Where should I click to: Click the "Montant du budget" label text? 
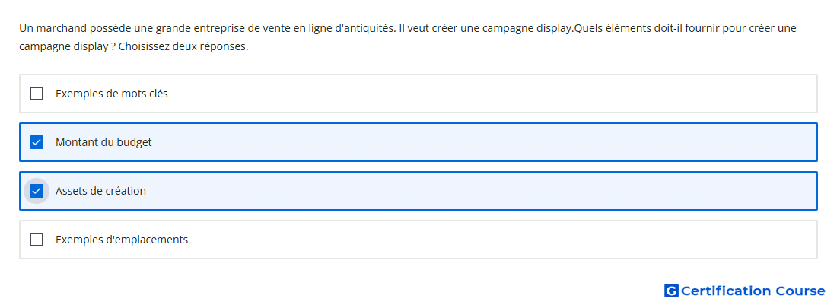click(103, 142)
